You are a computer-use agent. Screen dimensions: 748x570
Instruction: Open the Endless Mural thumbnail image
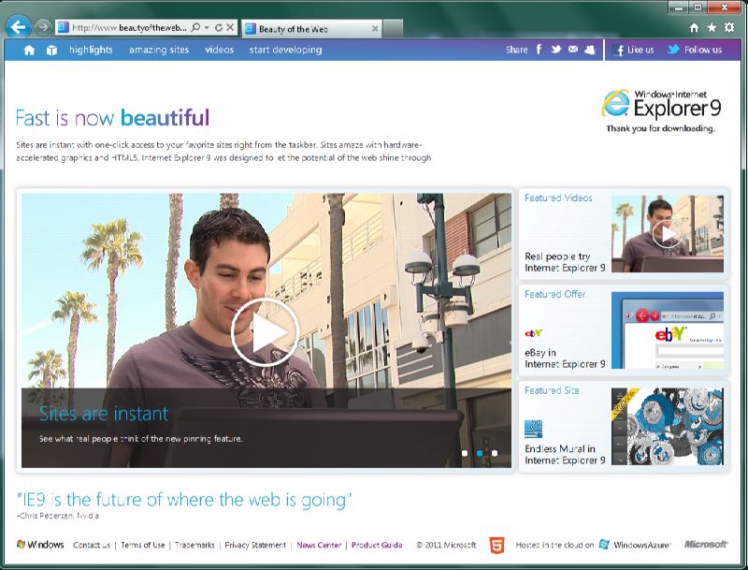coord(668,427)
